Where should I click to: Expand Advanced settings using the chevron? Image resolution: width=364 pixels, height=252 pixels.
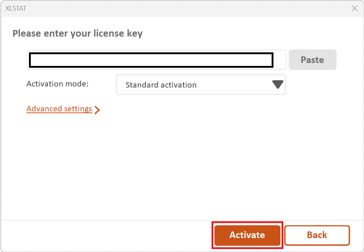point(97,110)
